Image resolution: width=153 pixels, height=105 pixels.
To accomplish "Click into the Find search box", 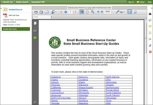I will [42, 17].
